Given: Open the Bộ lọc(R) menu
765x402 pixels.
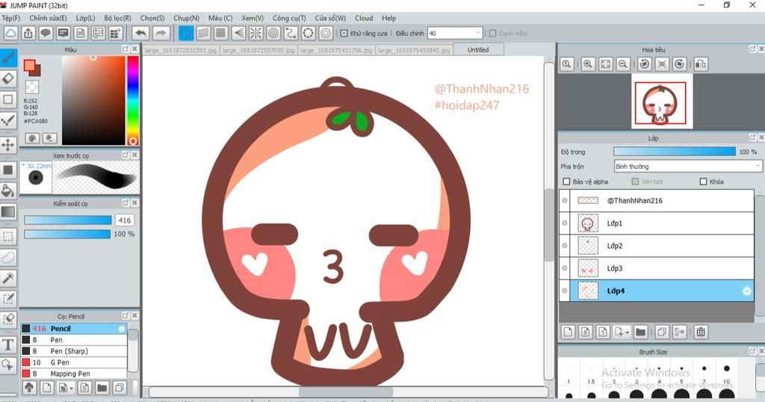Looking at the screenshot, I should coord(117,18).
